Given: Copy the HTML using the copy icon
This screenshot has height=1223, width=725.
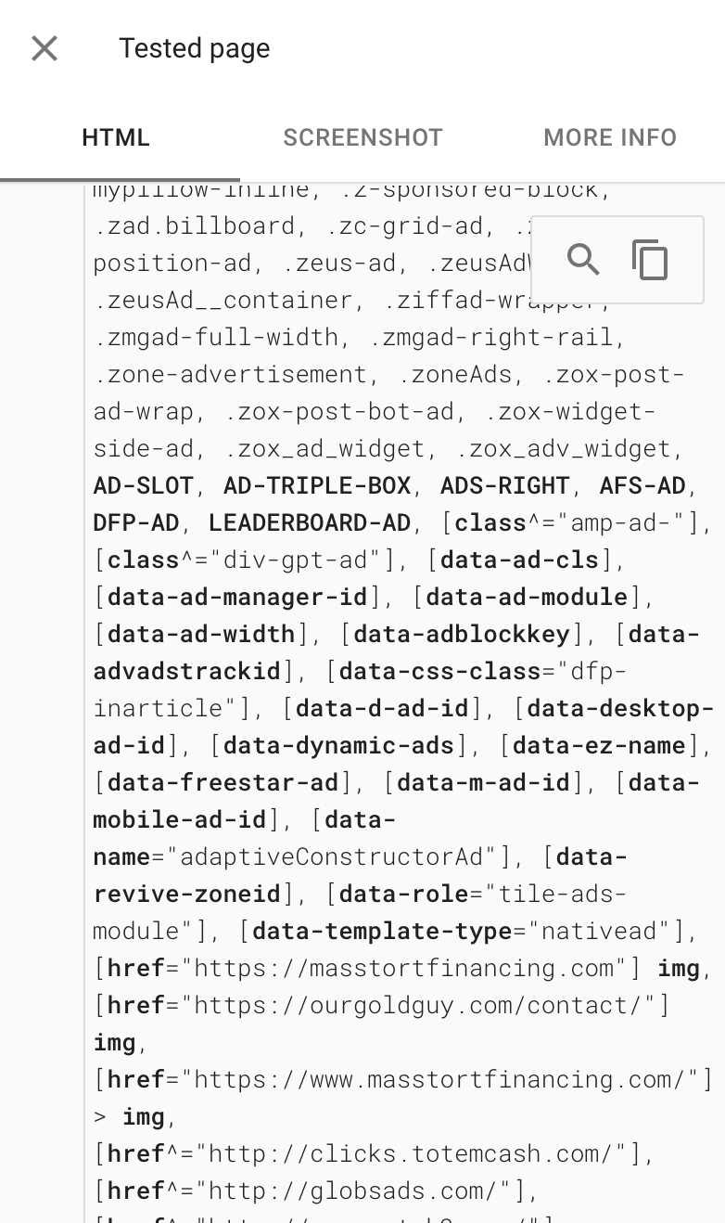Looking at the screenshot, I should point(650,261).
